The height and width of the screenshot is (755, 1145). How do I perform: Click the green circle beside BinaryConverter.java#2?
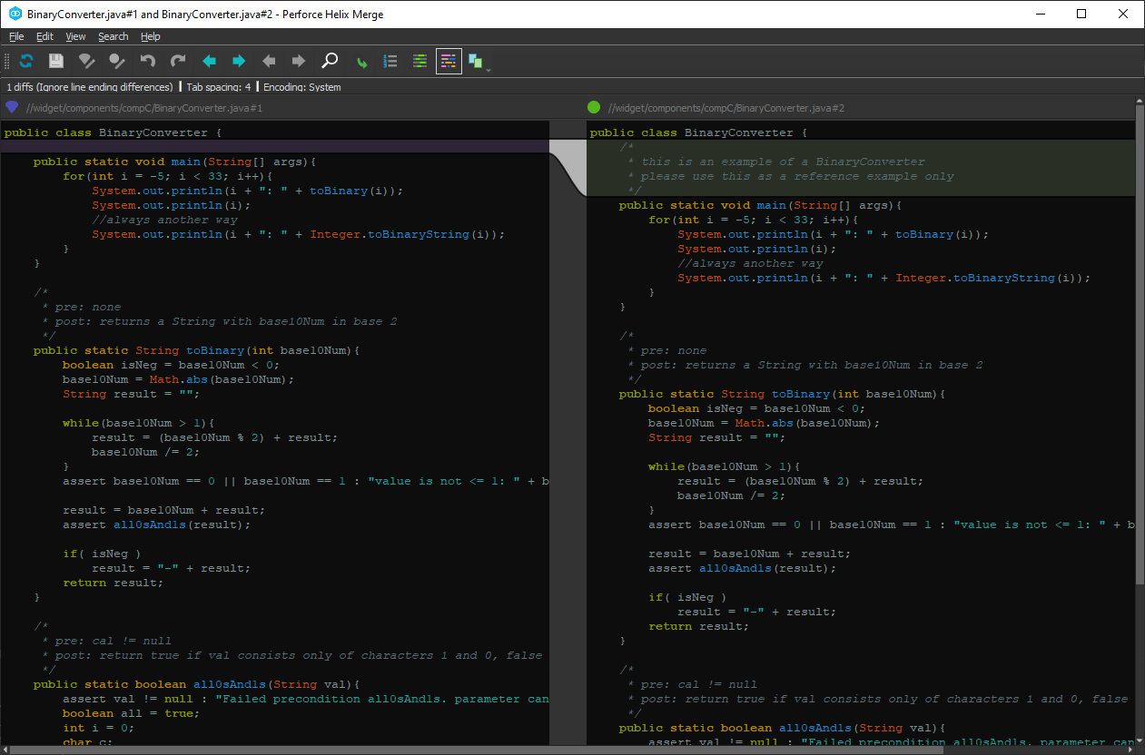(594, 107)
